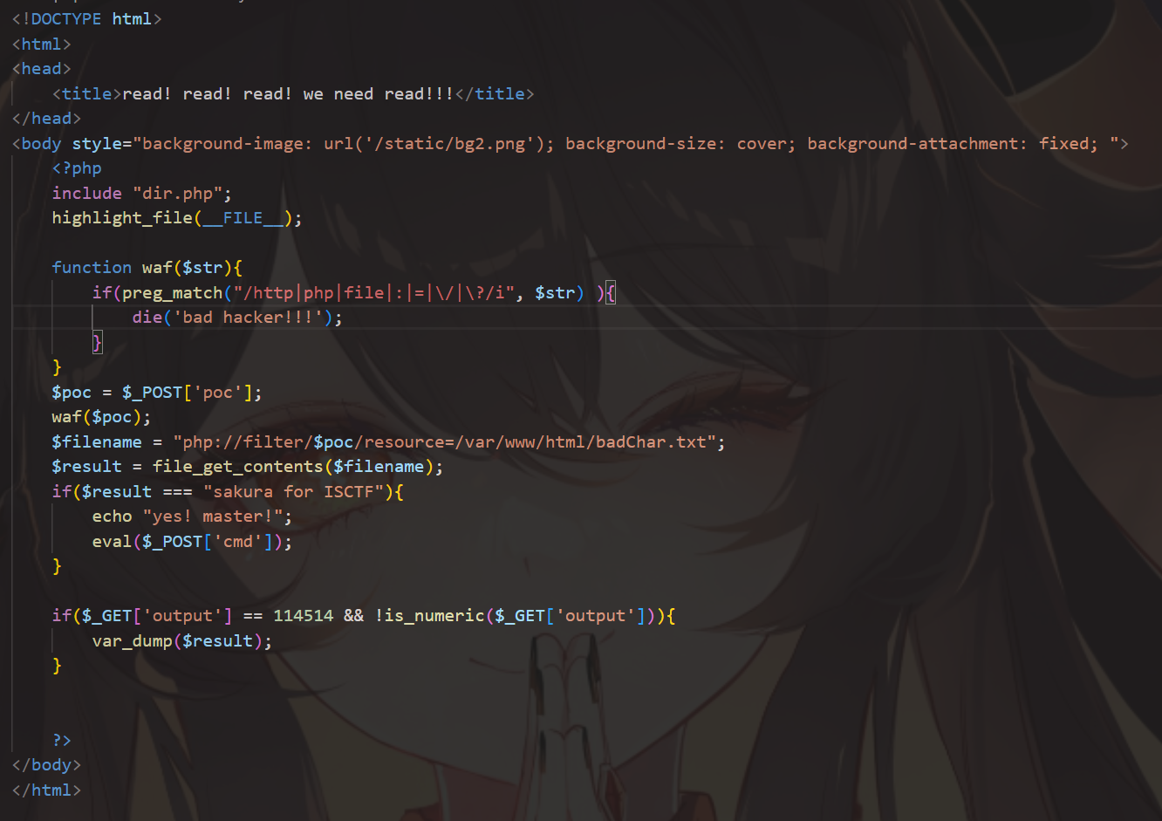This screenshot has width=1162, height=821.
Task: Click the closing ?> PHP tag
Action: point(61,740)
